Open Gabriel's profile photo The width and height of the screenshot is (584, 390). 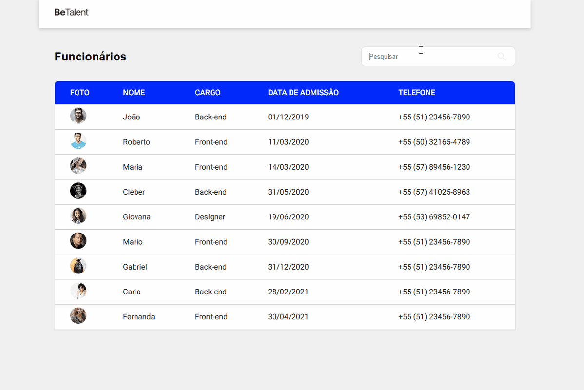[78, 266]
